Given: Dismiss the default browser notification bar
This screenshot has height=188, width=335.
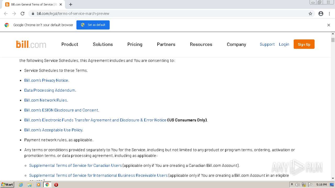Looking at the screenshot, I should tap(329, 25).
